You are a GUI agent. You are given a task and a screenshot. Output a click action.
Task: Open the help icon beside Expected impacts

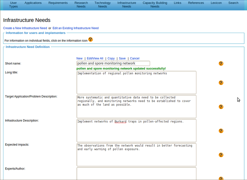tap(221, 155)
